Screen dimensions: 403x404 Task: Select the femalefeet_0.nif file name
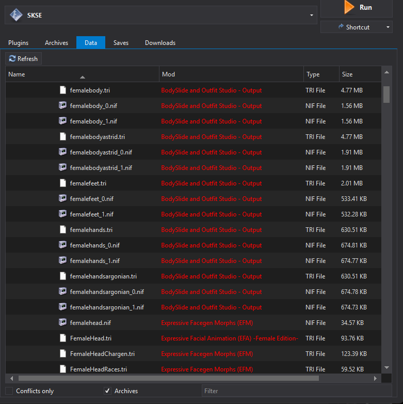click(92, 199)
